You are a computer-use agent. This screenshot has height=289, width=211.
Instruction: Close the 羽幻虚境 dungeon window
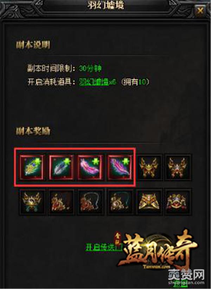(x=200, y=11)
